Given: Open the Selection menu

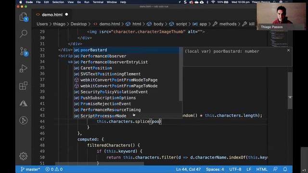Looking at the screenshot, I should coord(58,2).
